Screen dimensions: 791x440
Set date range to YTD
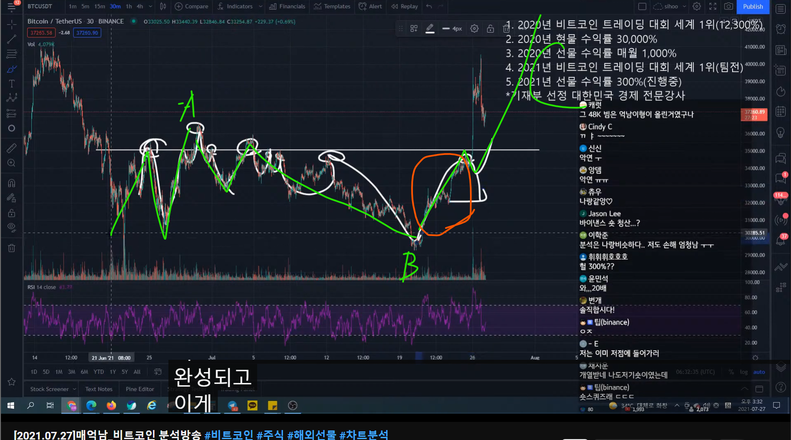[98, 372]
